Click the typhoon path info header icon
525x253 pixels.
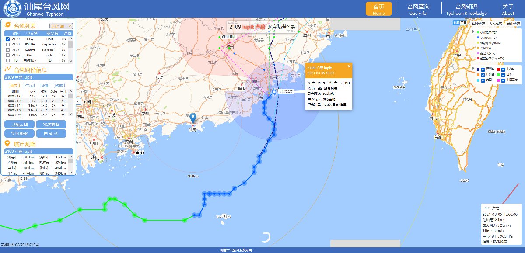click(x=7, y=69)
